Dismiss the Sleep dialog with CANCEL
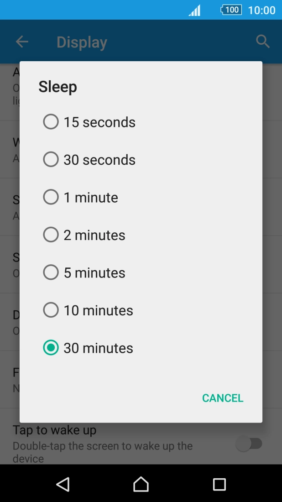 [222, 397]
